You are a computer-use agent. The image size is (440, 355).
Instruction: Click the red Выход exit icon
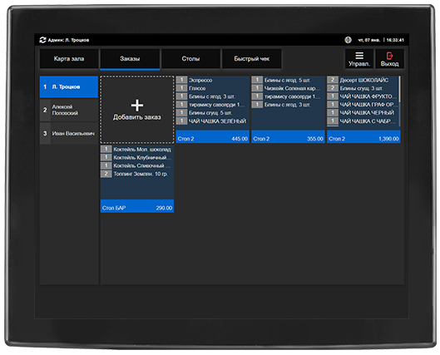[x=389, y=56]
